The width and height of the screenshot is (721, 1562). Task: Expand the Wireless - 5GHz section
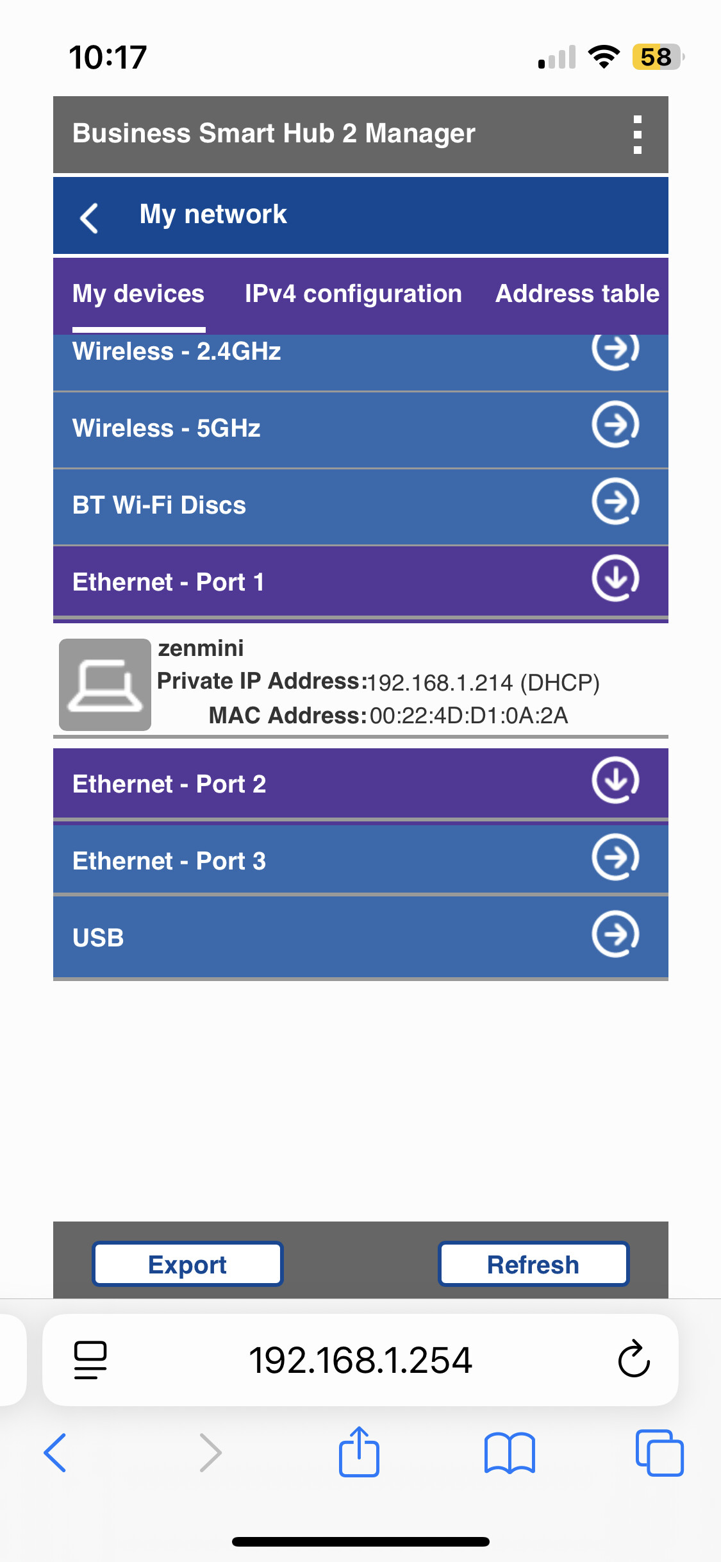[361, 429]
